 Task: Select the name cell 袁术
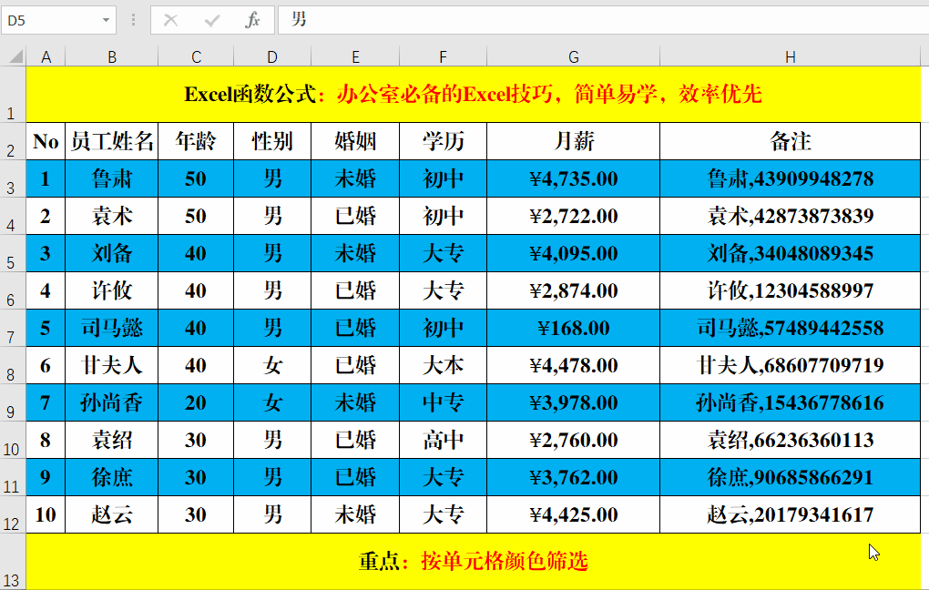(x=112, y=216)
